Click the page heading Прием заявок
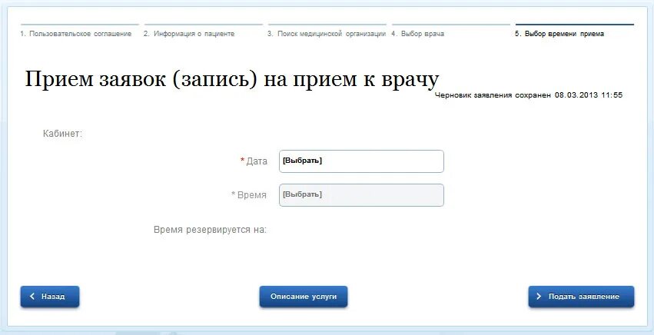 click(232, 79)
